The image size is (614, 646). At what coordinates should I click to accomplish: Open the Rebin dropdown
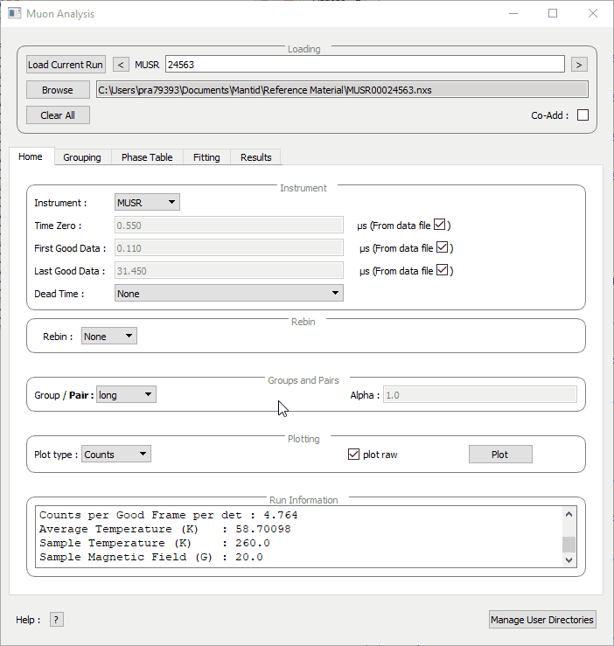click(x=108, y=337)
